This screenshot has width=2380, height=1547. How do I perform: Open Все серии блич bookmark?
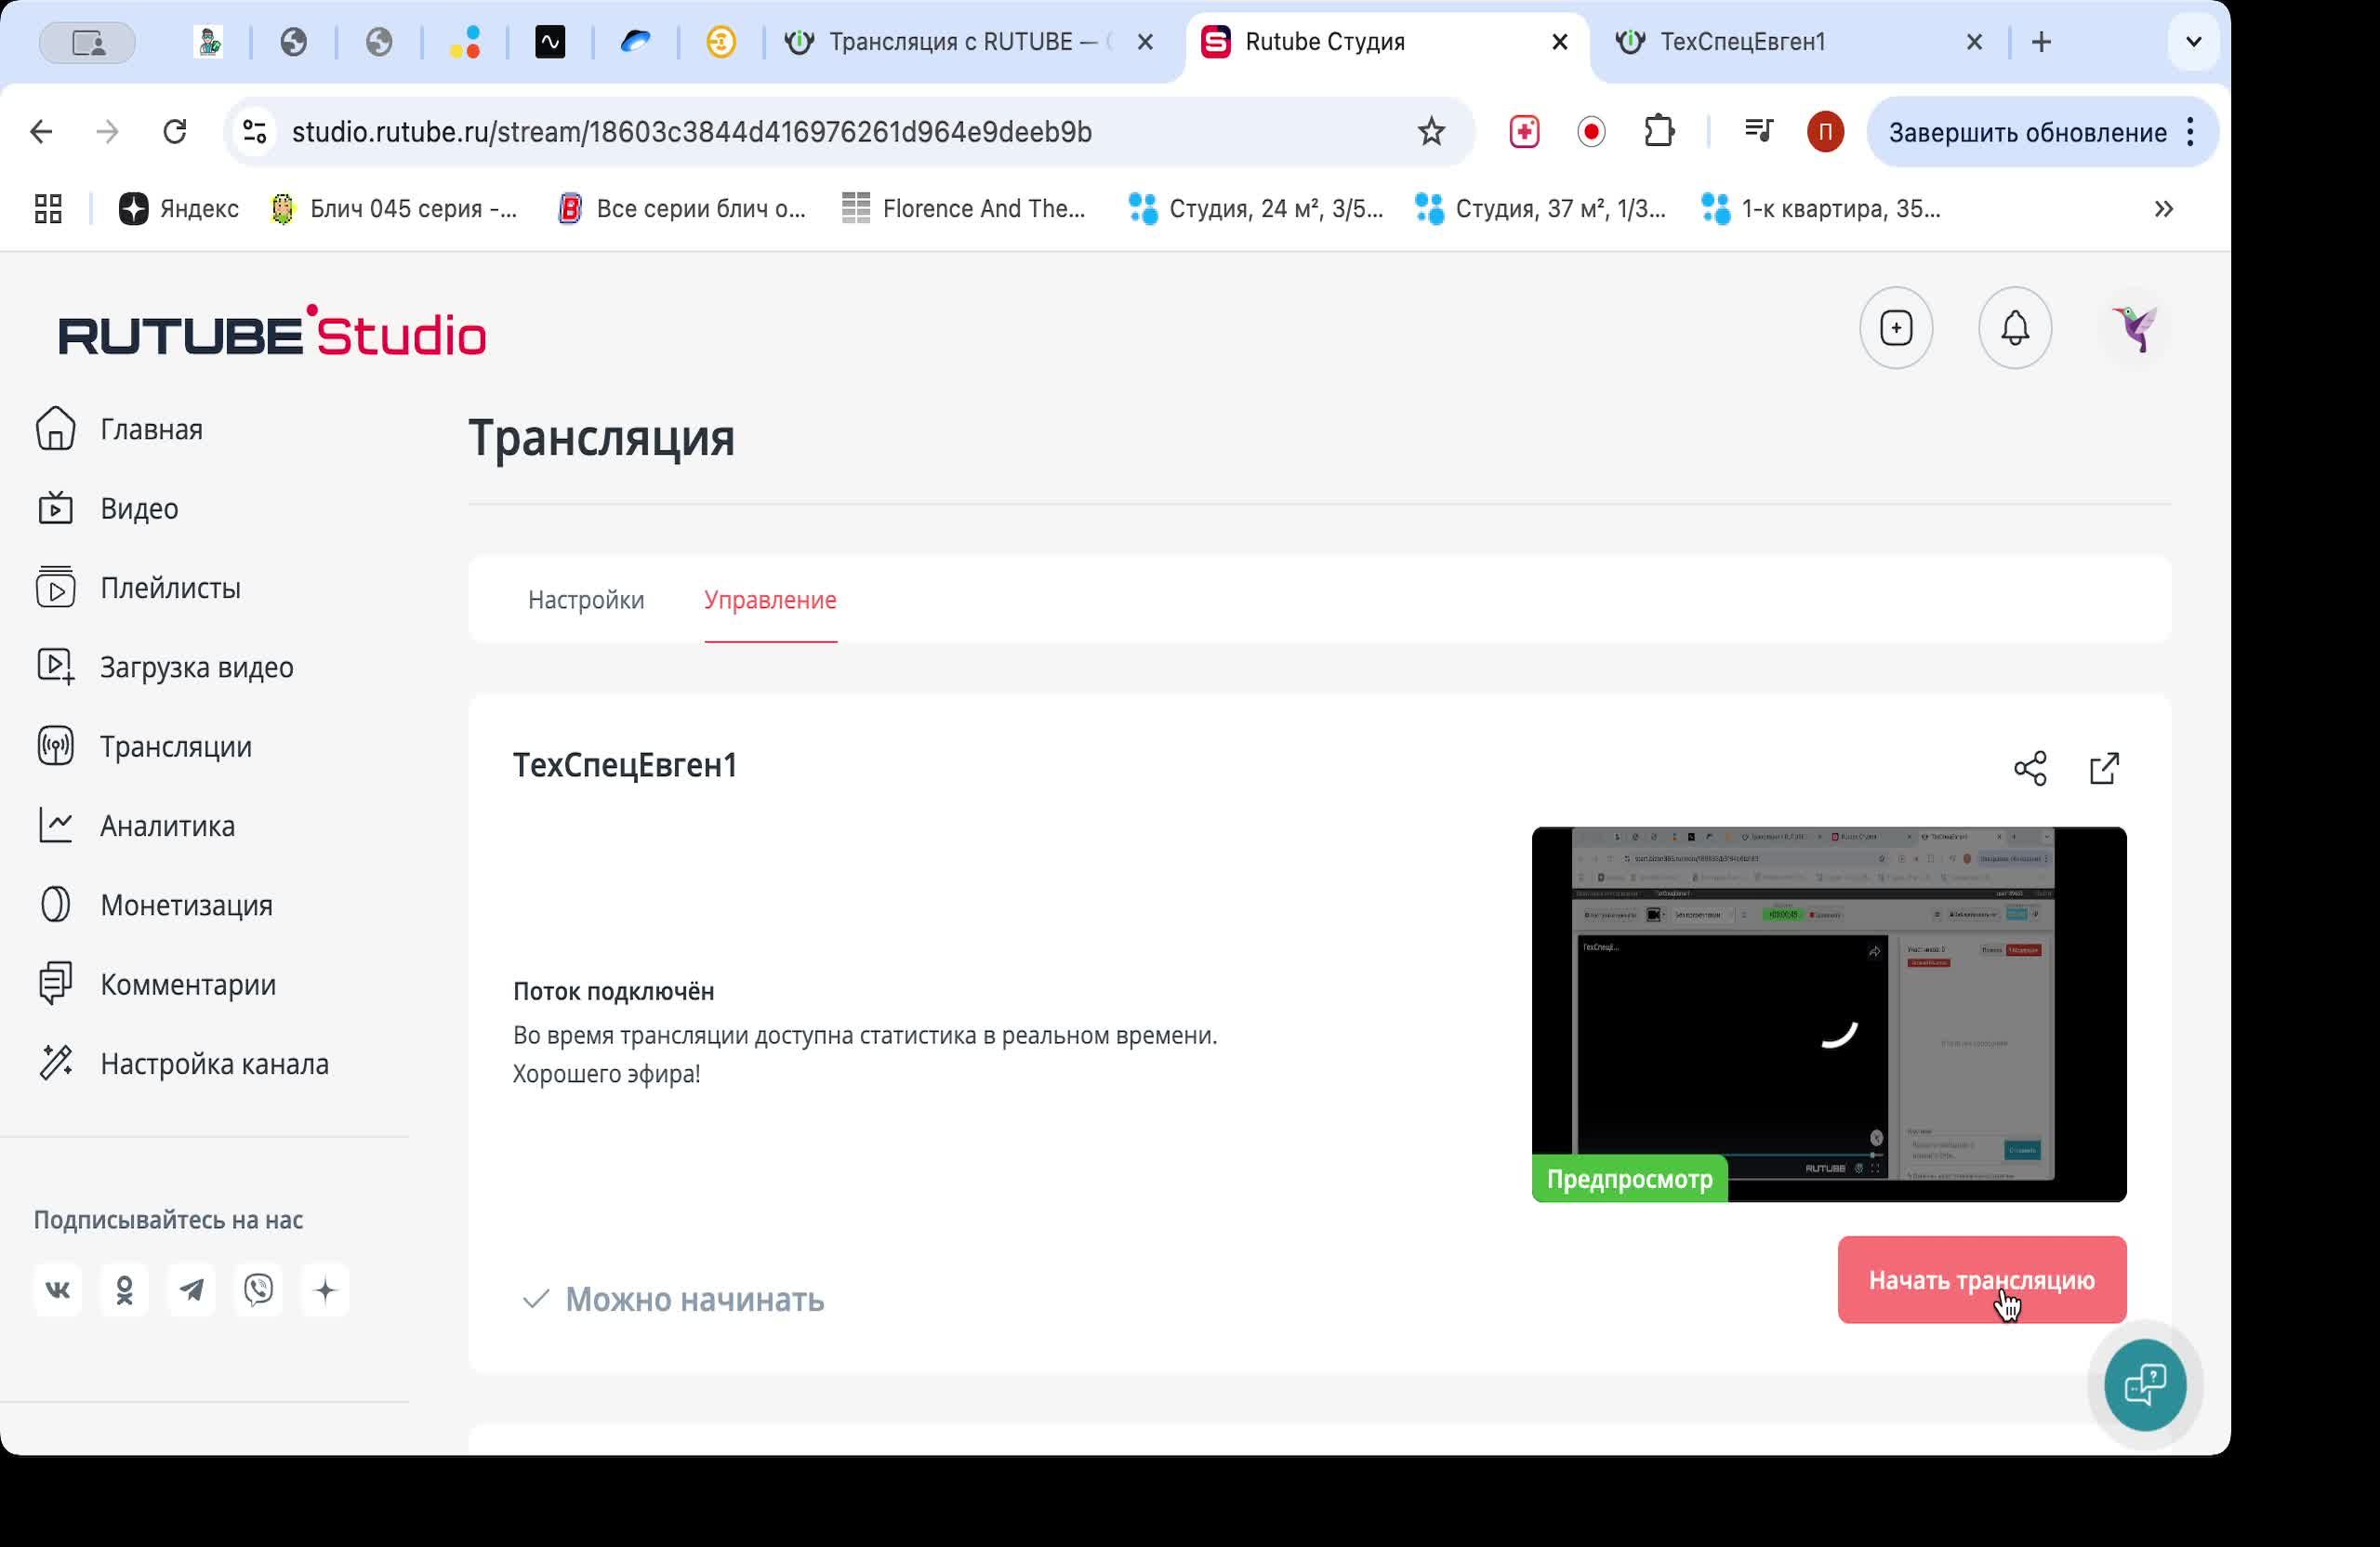coord(681,209)
